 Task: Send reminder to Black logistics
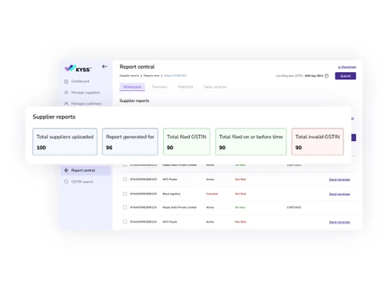click(x=339, y=194)
